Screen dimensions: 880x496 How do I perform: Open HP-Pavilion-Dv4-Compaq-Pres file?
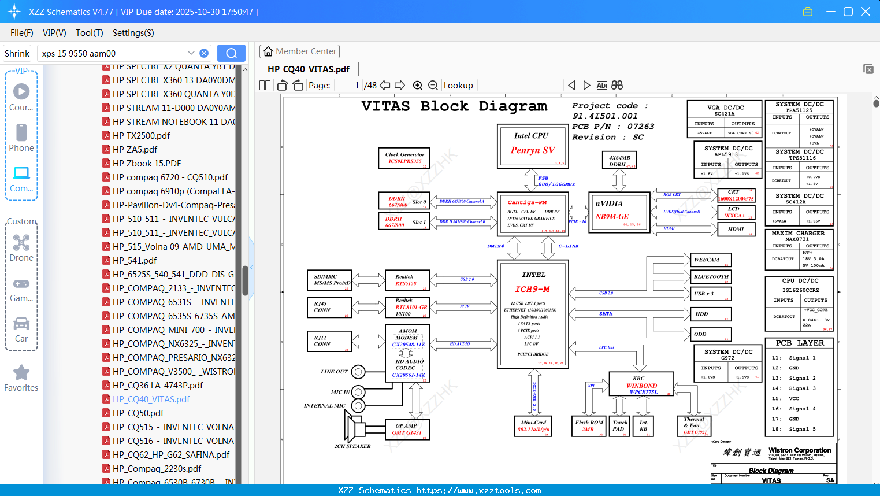(x=173, y=205)
